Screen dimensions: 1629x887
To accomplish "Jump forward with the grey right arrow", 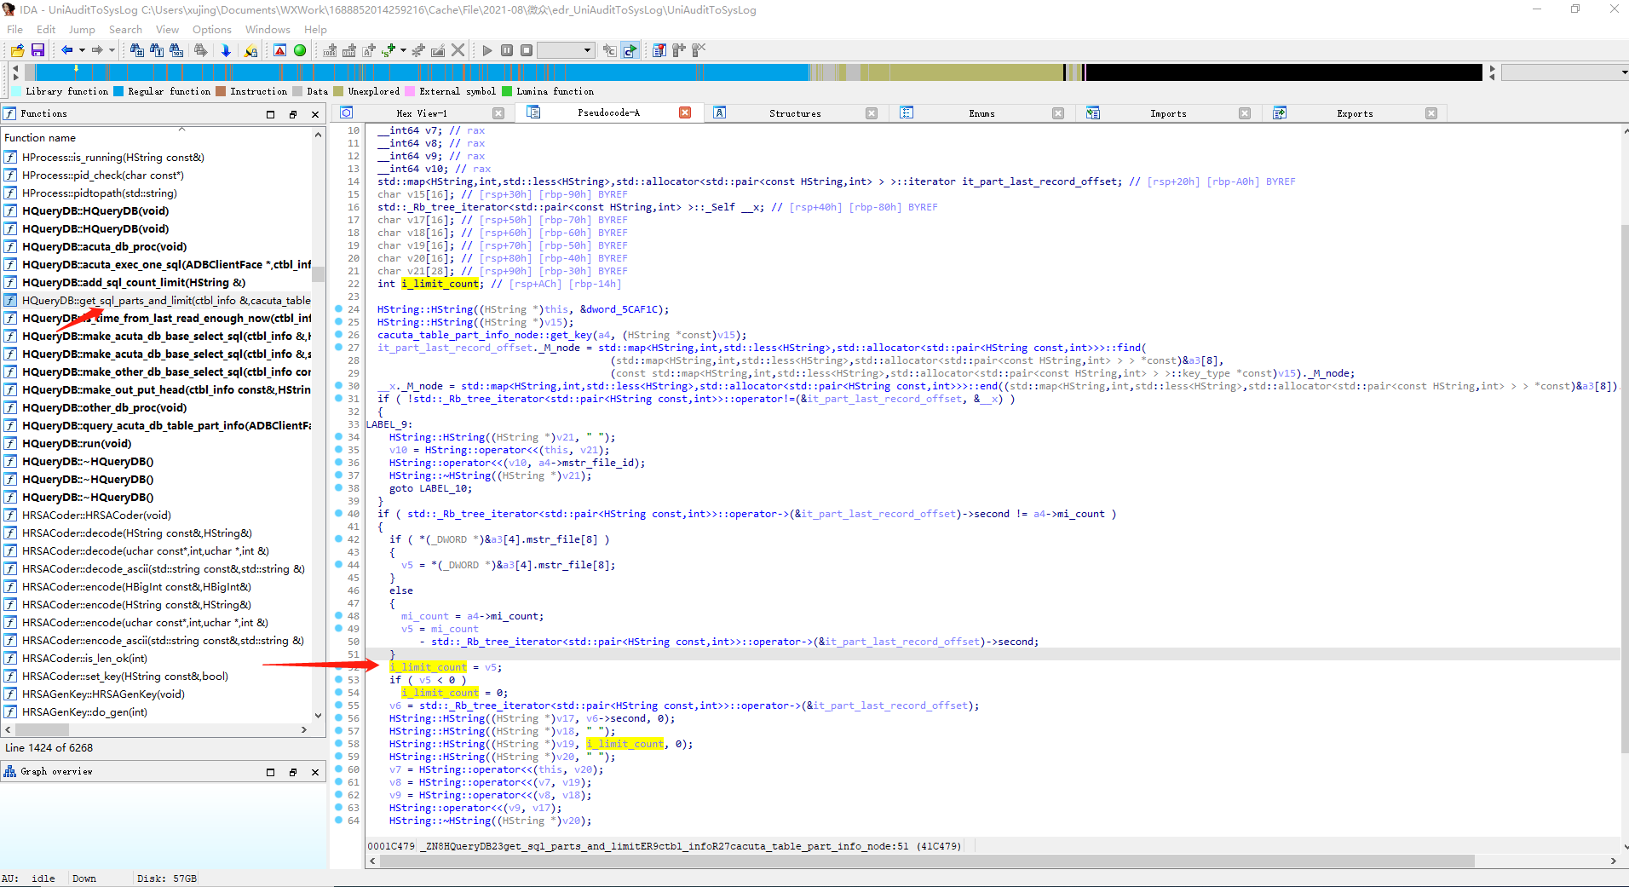I will (x=97, y=50).
